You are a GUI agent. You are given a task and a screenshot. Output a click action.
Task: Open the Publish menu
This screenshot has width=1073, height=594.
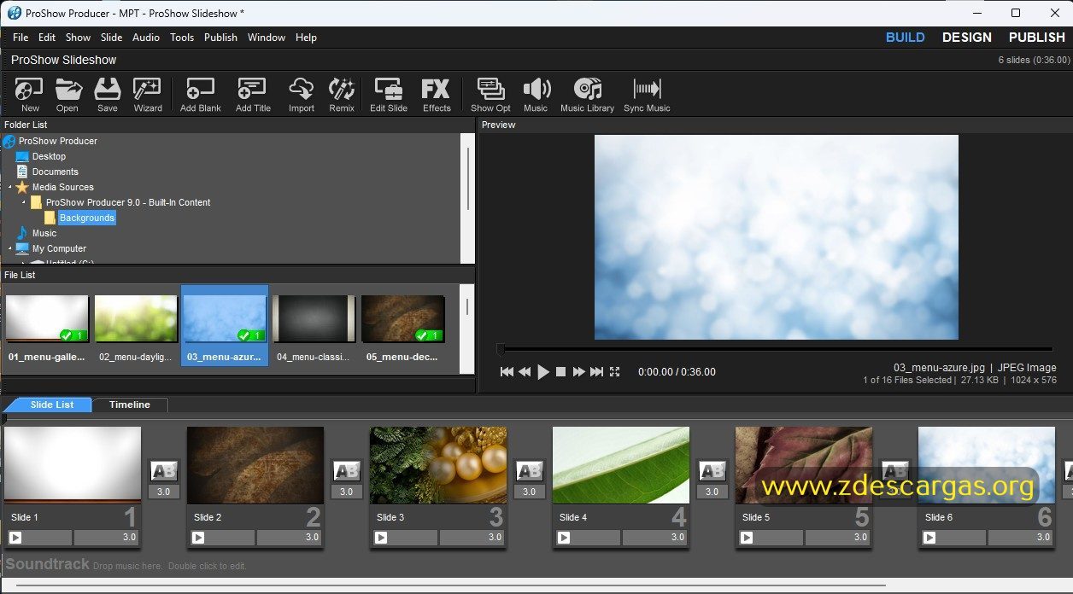click(220, 38)
